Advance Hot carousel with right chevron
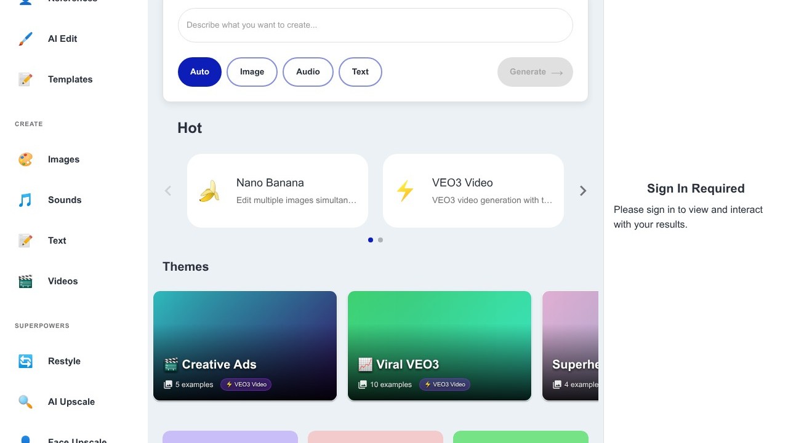The image size is (788, 443). [x=583, y=191]
